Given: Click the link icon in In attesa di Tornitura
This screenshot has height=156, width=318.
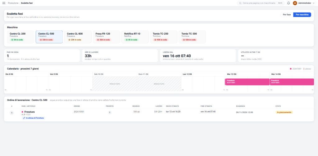Looking at the screenshot, I should pos(24,118).
